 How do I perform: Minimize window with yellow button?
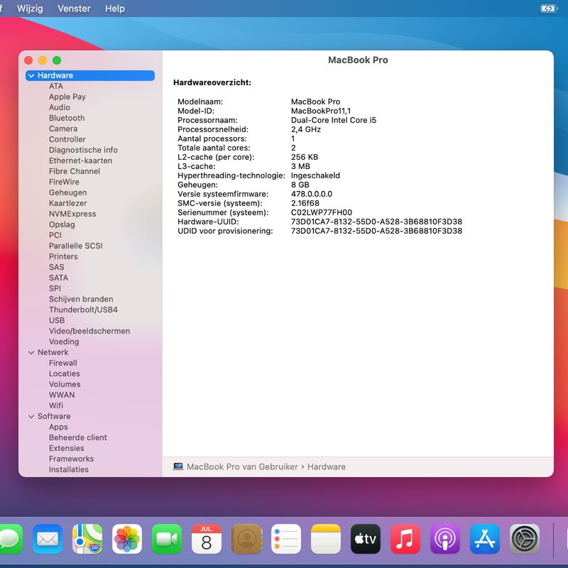tap(43, 60)
